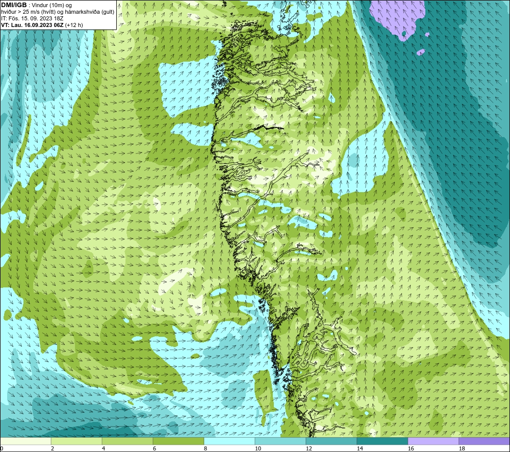Click the scale label '2'
Viewport: 510px width, 452px height.
click(53, 449)
